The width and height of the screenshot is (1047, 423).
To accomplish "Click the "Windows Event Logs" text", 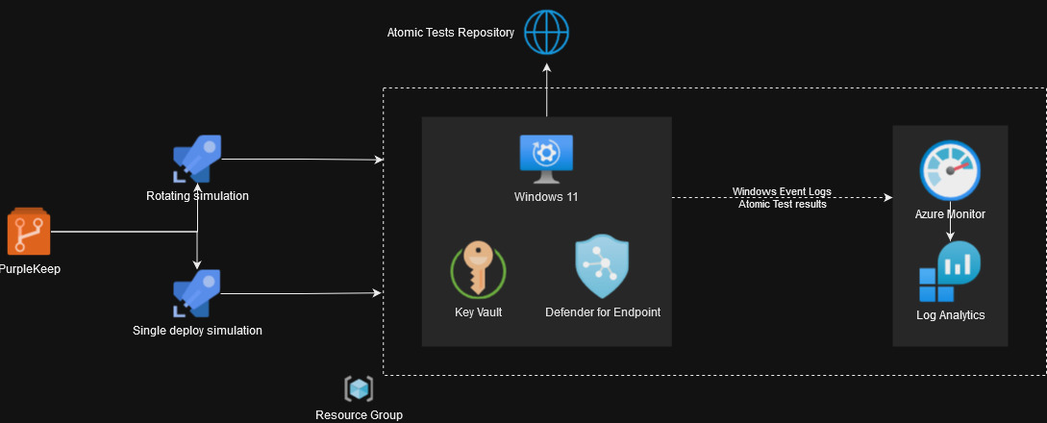I will [x=782, y=192].
